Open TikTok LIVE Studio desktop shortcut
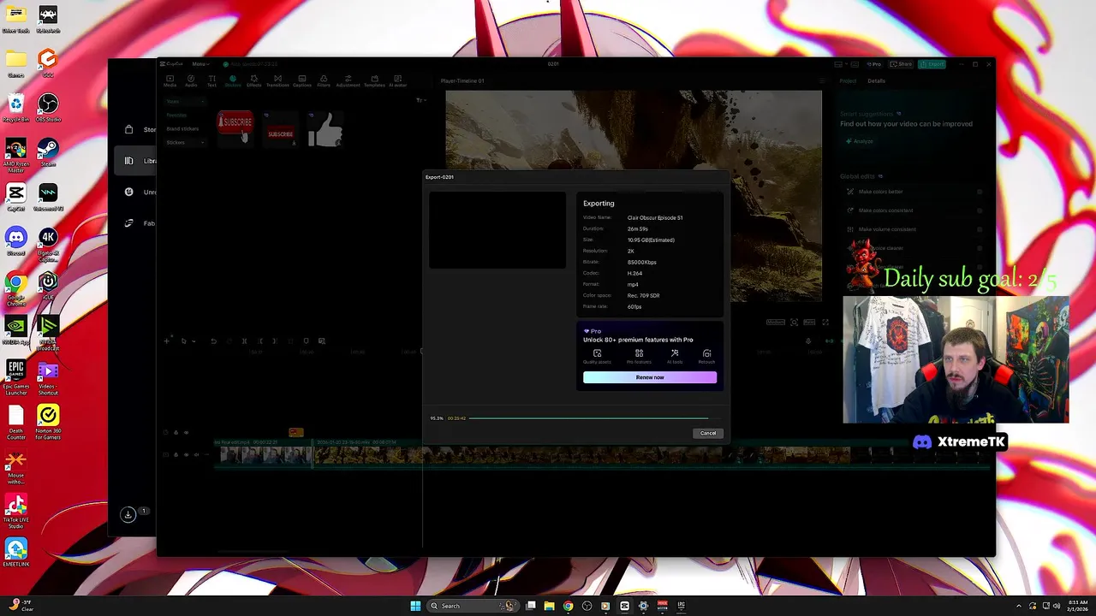The width and height of the screenshot is (1096, 616). click(15, 511)
